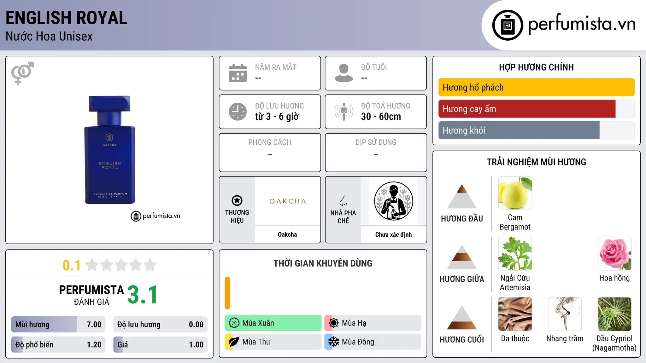
Task: Open the English Royal blue bottle image
Action: coord(109,150)
